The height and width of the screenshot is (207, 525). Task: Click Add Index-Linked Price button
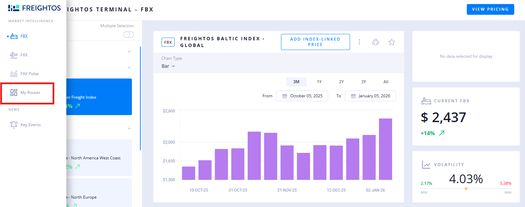tap(315, 42)
